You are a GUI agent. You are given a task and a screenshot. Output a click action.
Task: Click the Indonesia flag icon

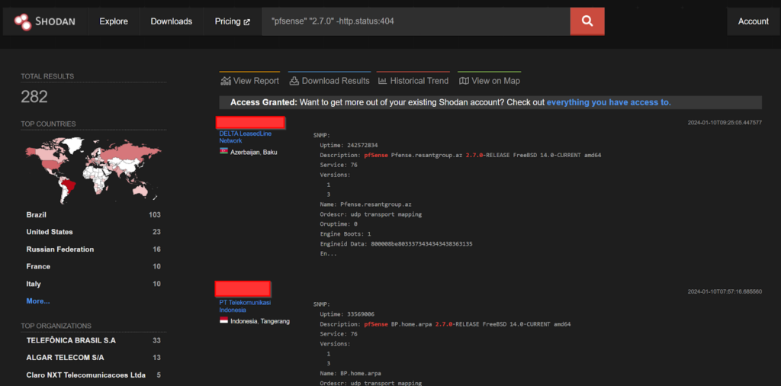coord(223,320)
